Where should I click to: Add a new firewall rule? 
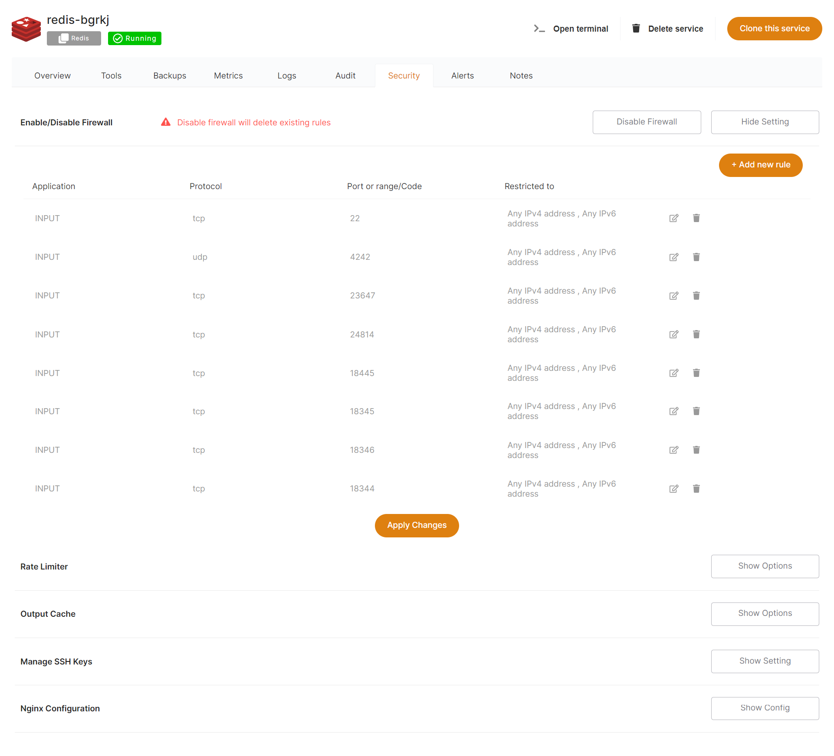[x=760, y=165]
